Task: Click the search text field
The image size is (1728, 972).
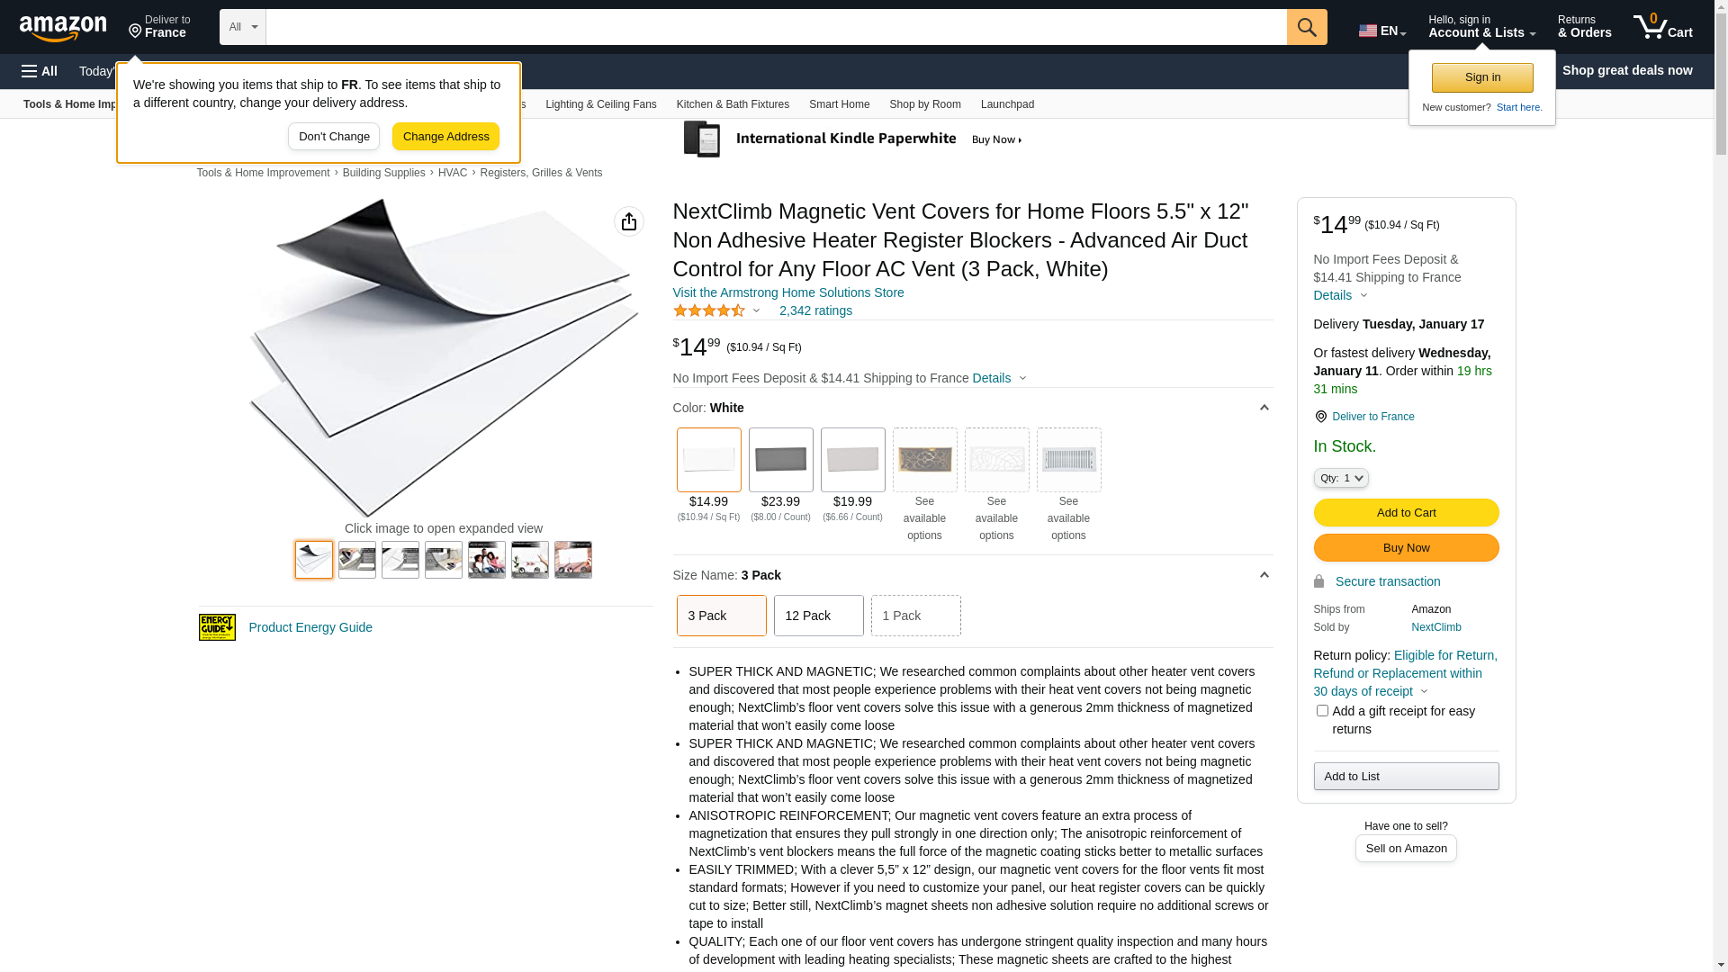Action: click(776, 27)
